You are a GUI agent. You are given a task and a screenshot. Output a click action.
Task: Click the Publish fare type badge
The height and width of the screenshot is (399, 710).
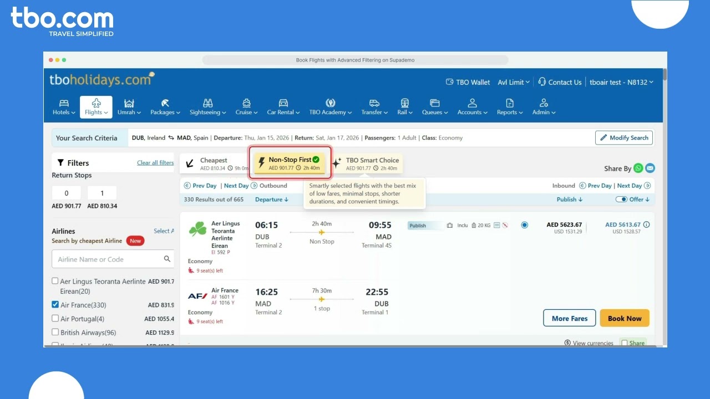click(x=425, y=226)
